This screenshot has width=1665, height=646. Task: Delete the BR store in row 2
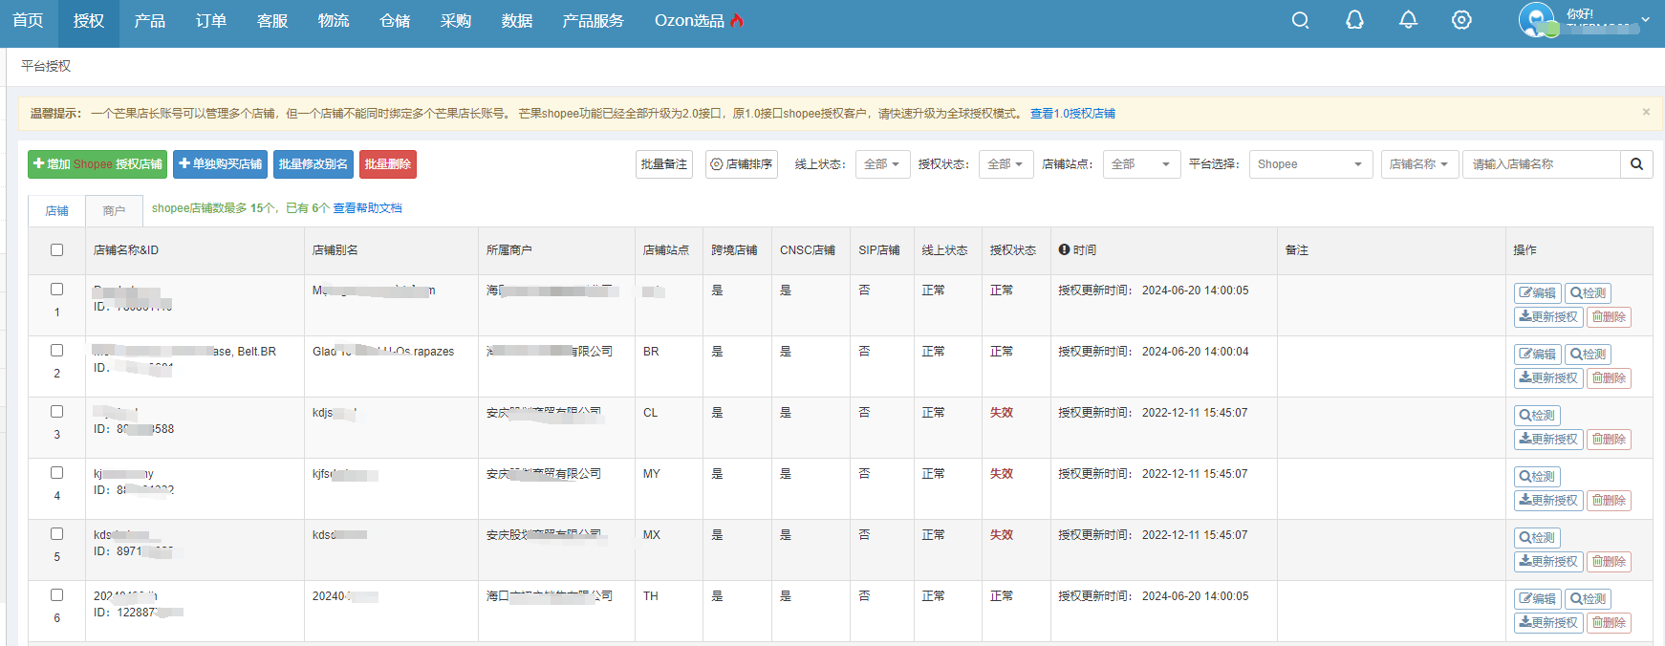tap(1609, 378)
